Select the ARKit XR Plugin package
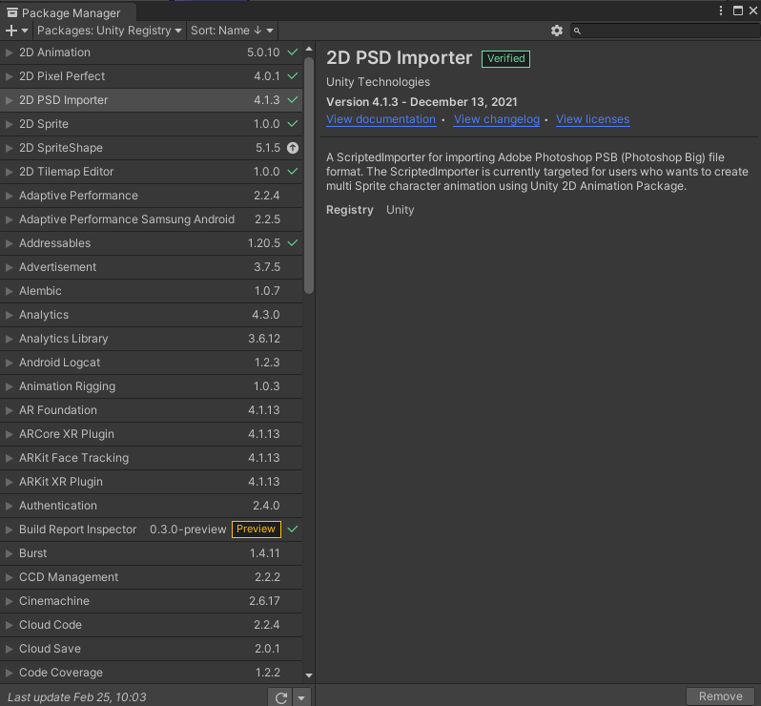Screen dimensions: 761x706 tap(151, 482)
